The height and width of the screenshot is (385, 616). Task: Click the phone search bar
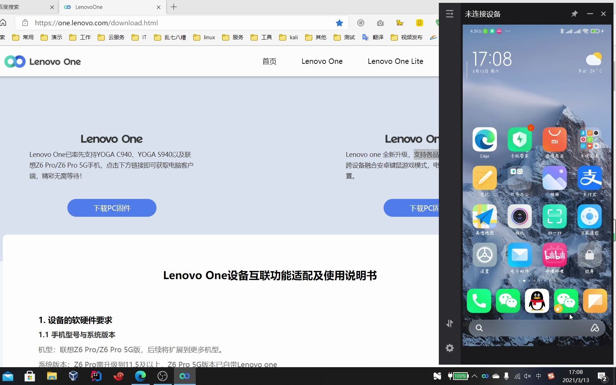(537, 328)
